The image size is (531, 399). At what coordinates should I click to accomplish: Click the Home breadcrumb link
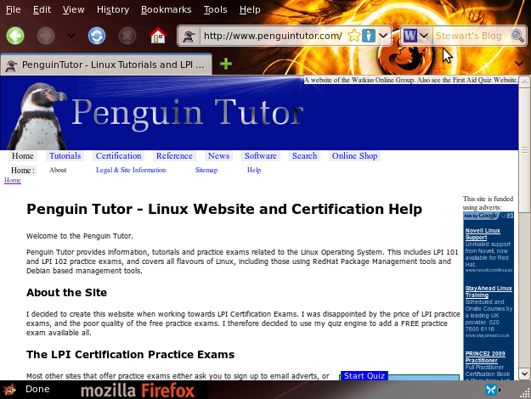click(x=13, y=180)
